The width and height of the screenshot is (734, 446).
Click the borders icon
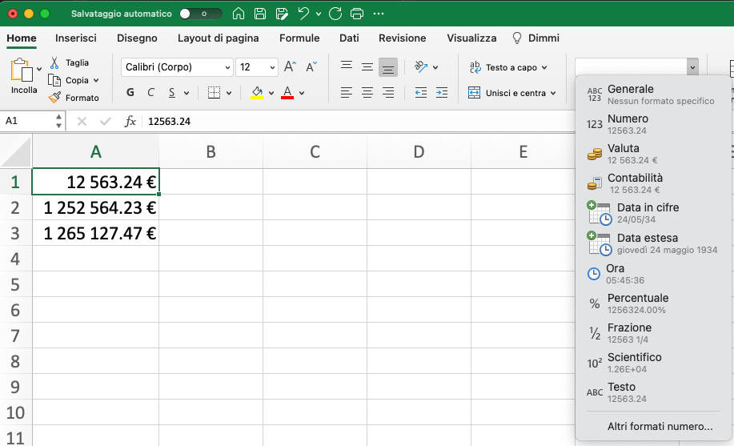[x=214, y=93]
